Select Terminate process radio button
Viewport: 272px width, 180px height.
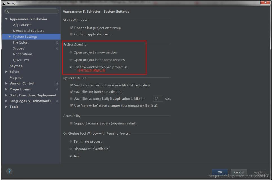70,141
